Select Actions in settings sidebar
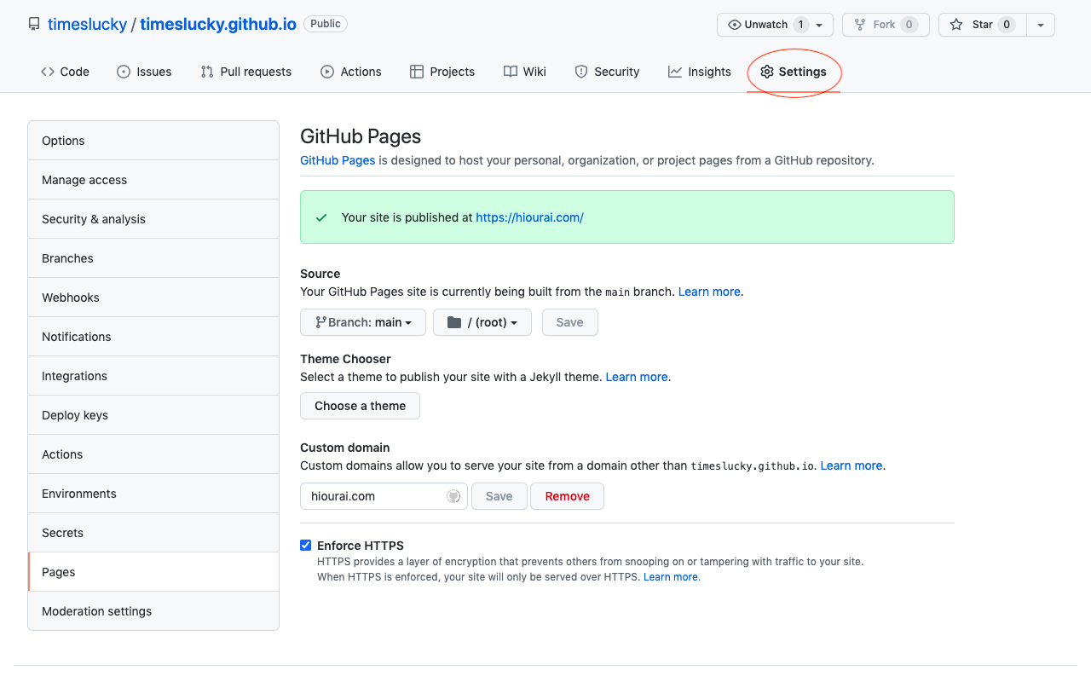1091x682 pixels. (153, 454)
